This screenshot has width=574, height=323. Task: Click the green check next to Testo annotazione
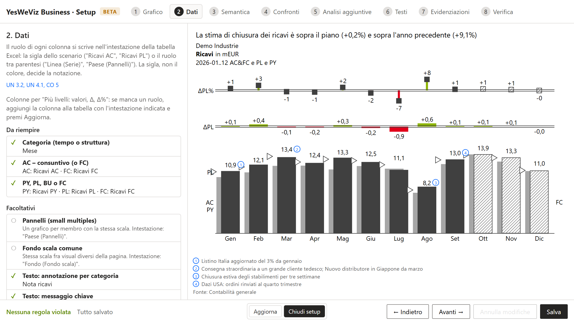14,276
